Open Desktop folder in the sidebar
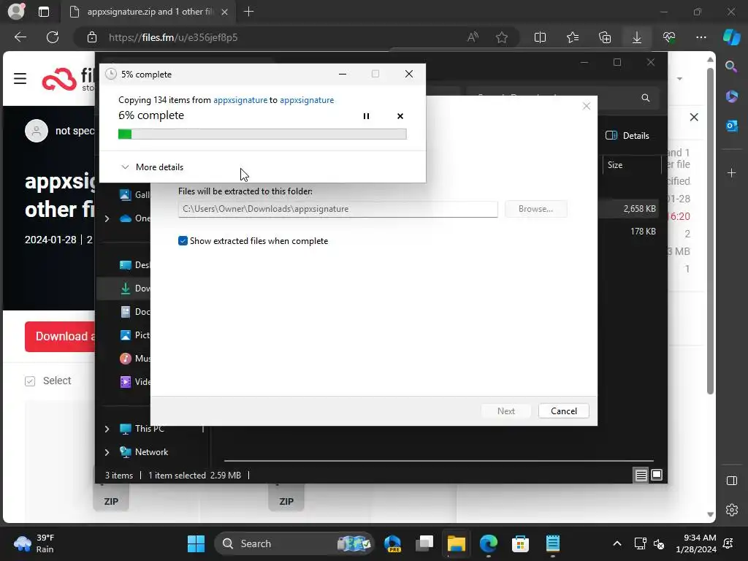 134,264
